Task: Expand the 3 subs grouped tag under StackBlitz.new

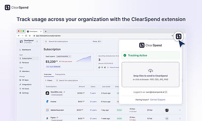Action: (x=57, y=95)
